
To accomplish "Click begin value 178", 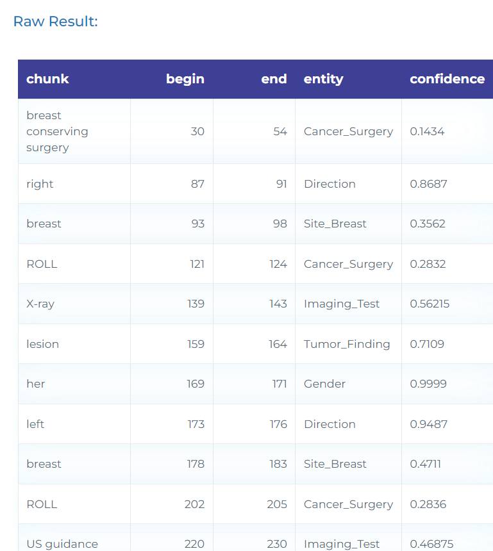I will tap(196, 464).
